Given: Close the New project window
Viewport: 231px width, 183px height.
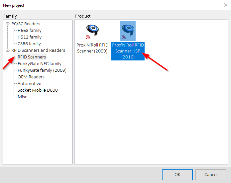Looking at the screenshot, I should point(226,5).
